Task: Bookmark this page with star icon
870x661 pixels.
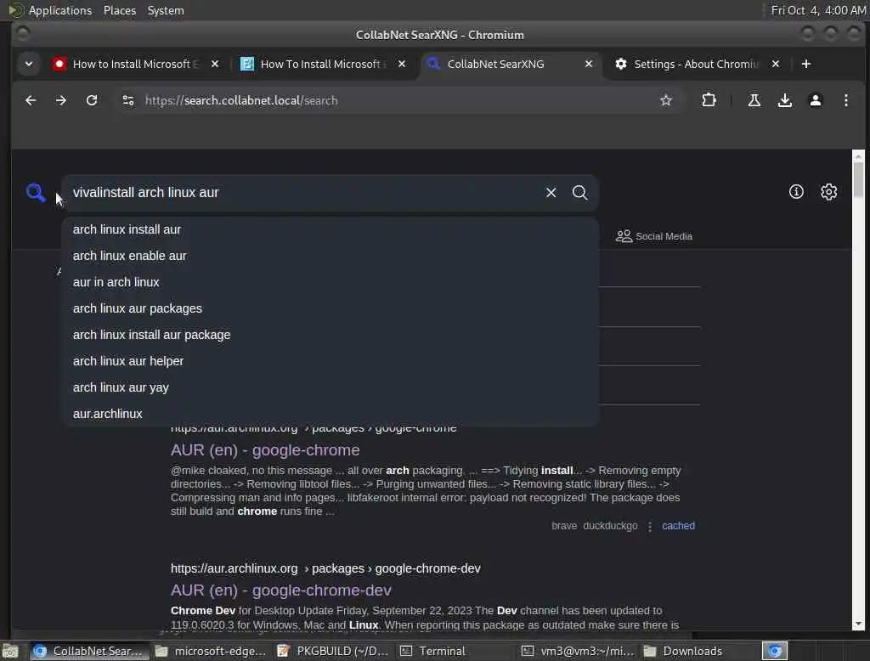Action: 666,100
